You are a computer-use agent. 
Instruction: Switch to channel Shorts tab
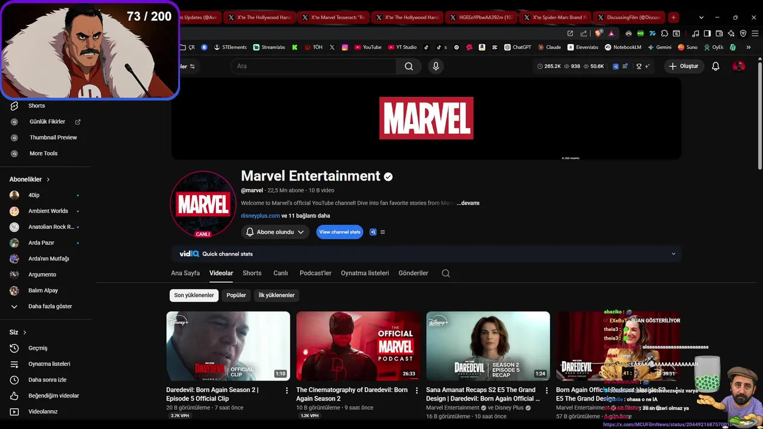tap(252, 273)
